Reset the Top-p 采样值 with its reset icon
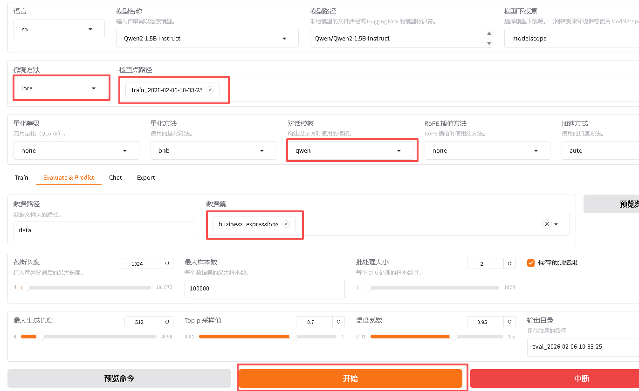 point(339,322)
